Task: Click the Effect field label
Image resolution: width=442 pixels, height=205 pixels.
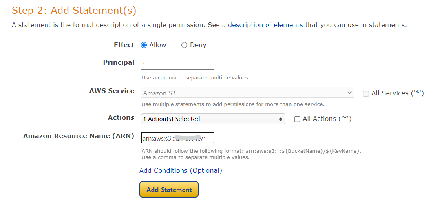Action: click(x=124, y=45)
